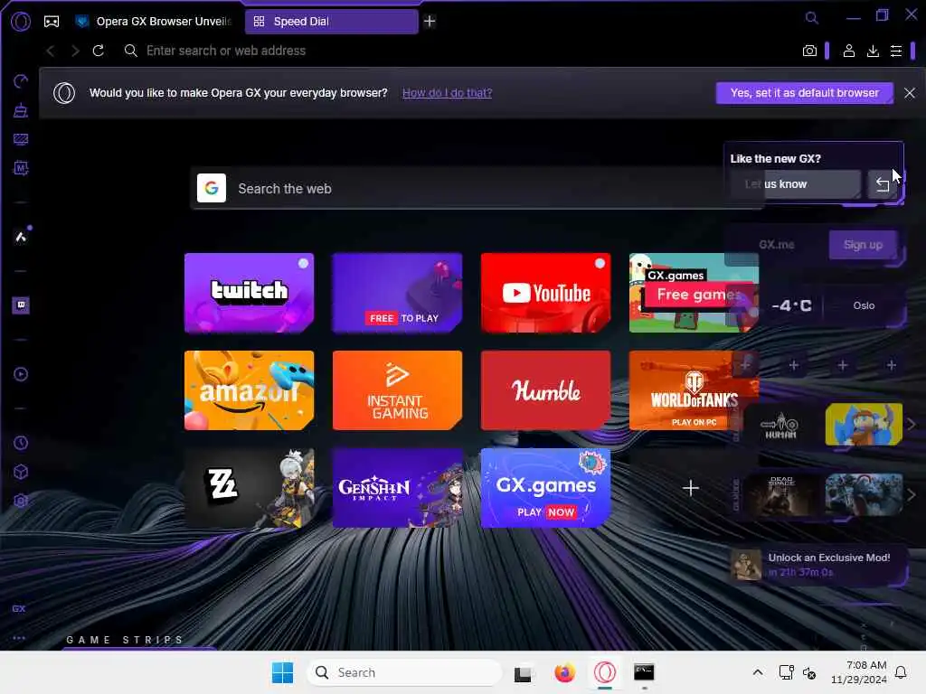Open GX Mods sidebar icon
This screenshot has height=694, width=926.
click(x=21, y=168)
